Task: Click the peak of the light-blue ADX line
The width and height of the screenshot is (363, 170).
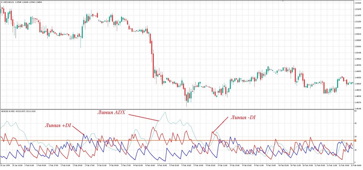Action: click(x=164, y=112)
